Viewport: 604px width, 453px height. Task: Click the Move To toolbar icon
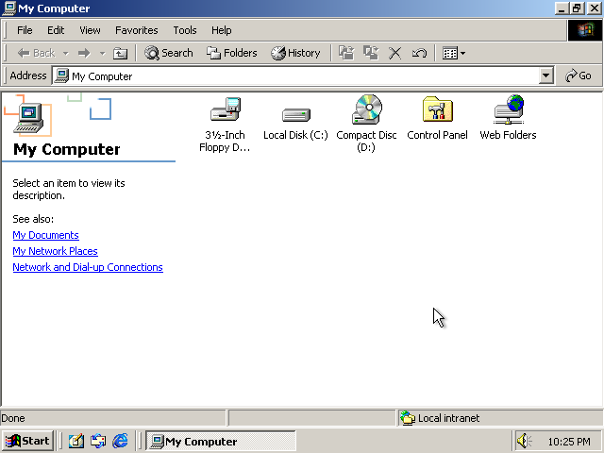click(346, 53)
